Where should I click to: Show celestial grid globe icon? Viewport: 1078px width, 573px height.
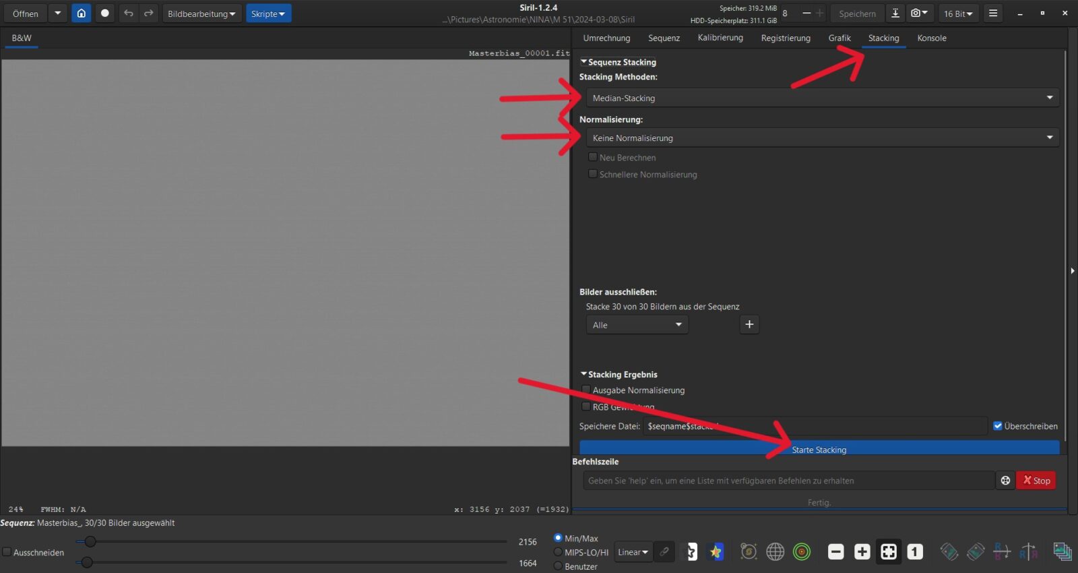[x=775, y=552]
